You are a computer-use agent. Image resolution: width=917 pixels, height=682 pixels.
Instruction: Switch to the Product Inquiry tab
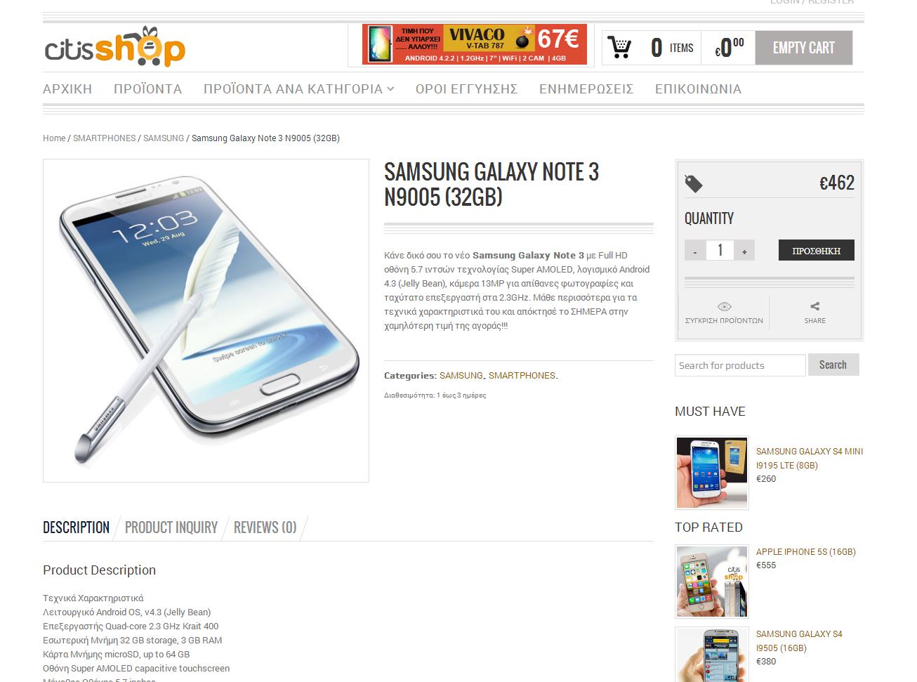point(171,527)
